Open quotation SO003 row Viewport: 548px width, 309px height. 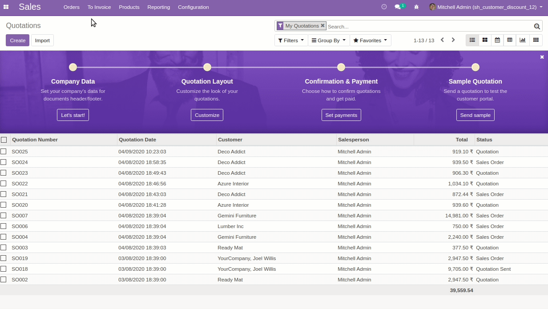coord(274,248)
